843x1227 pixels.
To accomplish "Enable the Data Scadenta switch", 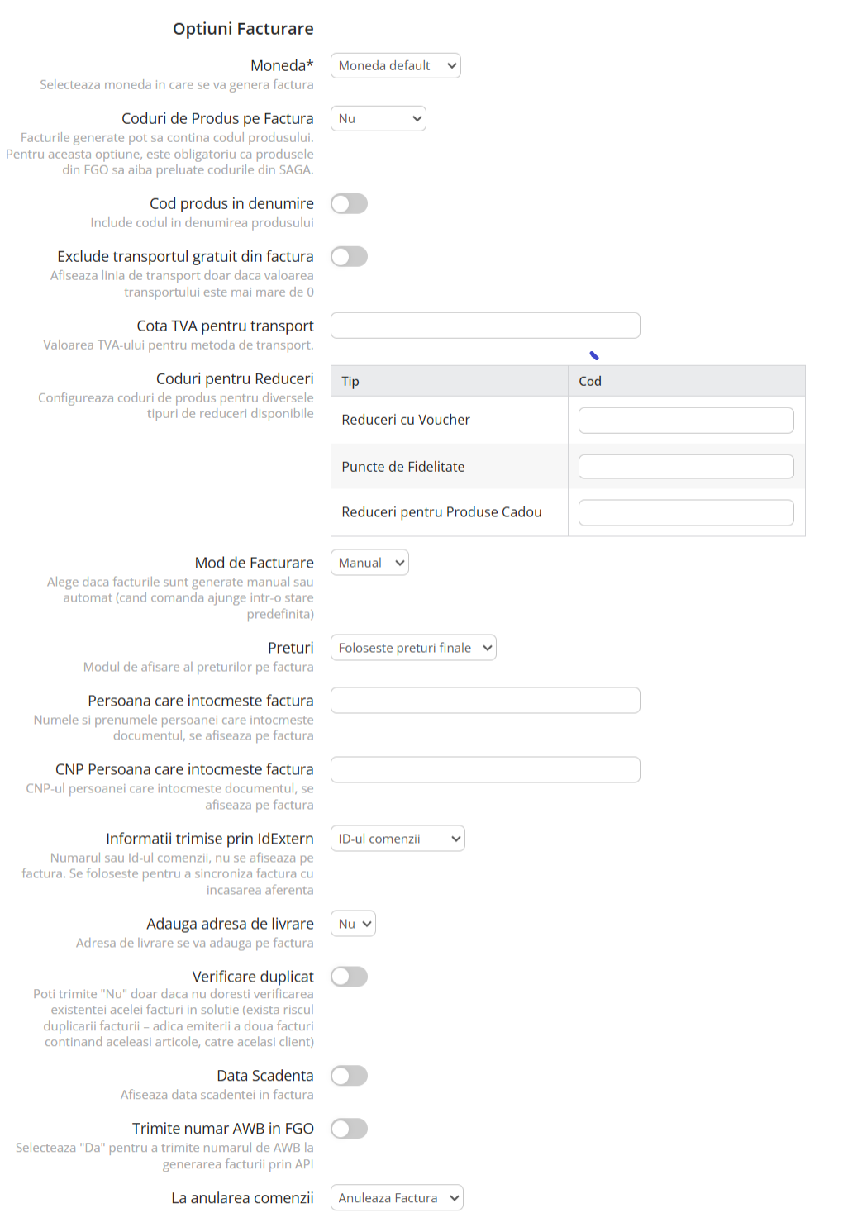I will click(x=349, y=1077).
